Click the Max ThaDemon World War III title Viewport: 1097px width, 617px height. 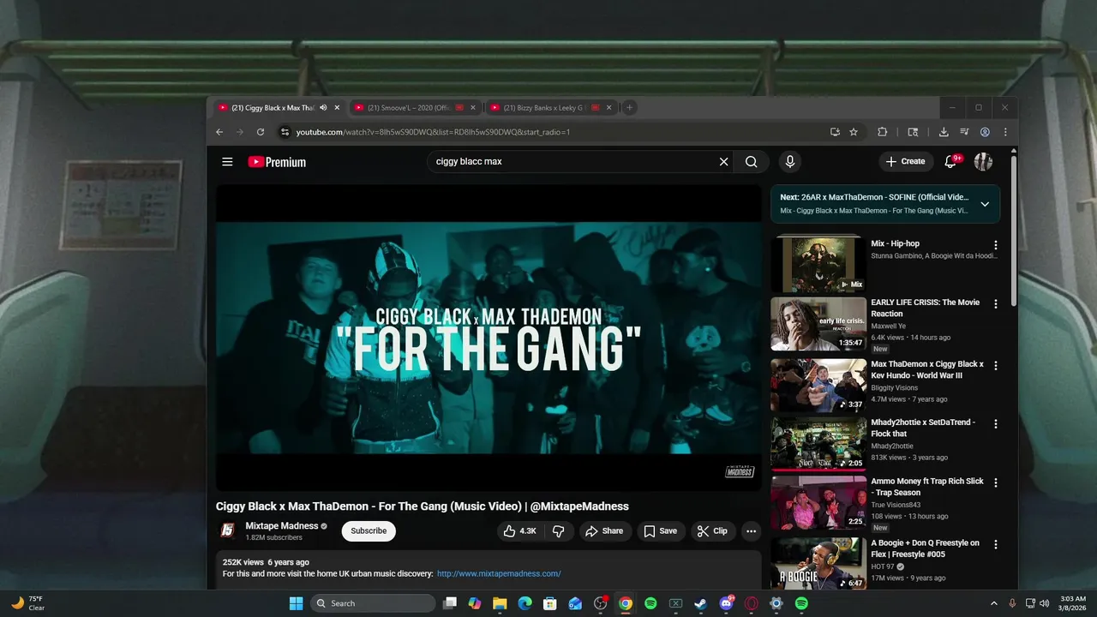tap(927, 370)
